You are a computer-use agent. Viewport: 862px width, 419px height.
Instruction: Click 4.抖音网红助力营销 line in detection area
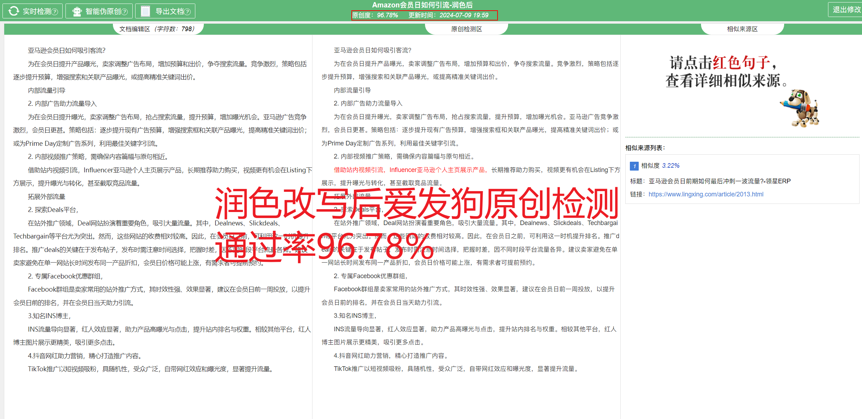click(392, 356)
